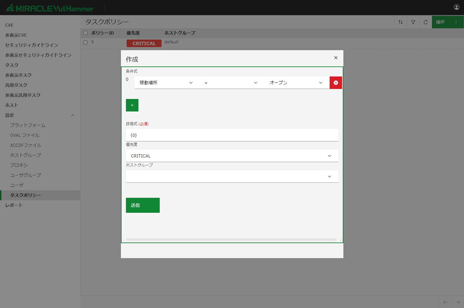This screenshot has width=464, height=308.
Task: Click the user account icon
Action: coord(456,7)
